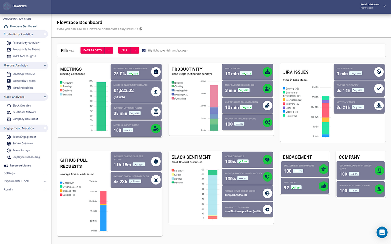Viewport: 391px width, 244px height.
Task: Click the Issue Blocked icon
Action: (x=379, y=72)
